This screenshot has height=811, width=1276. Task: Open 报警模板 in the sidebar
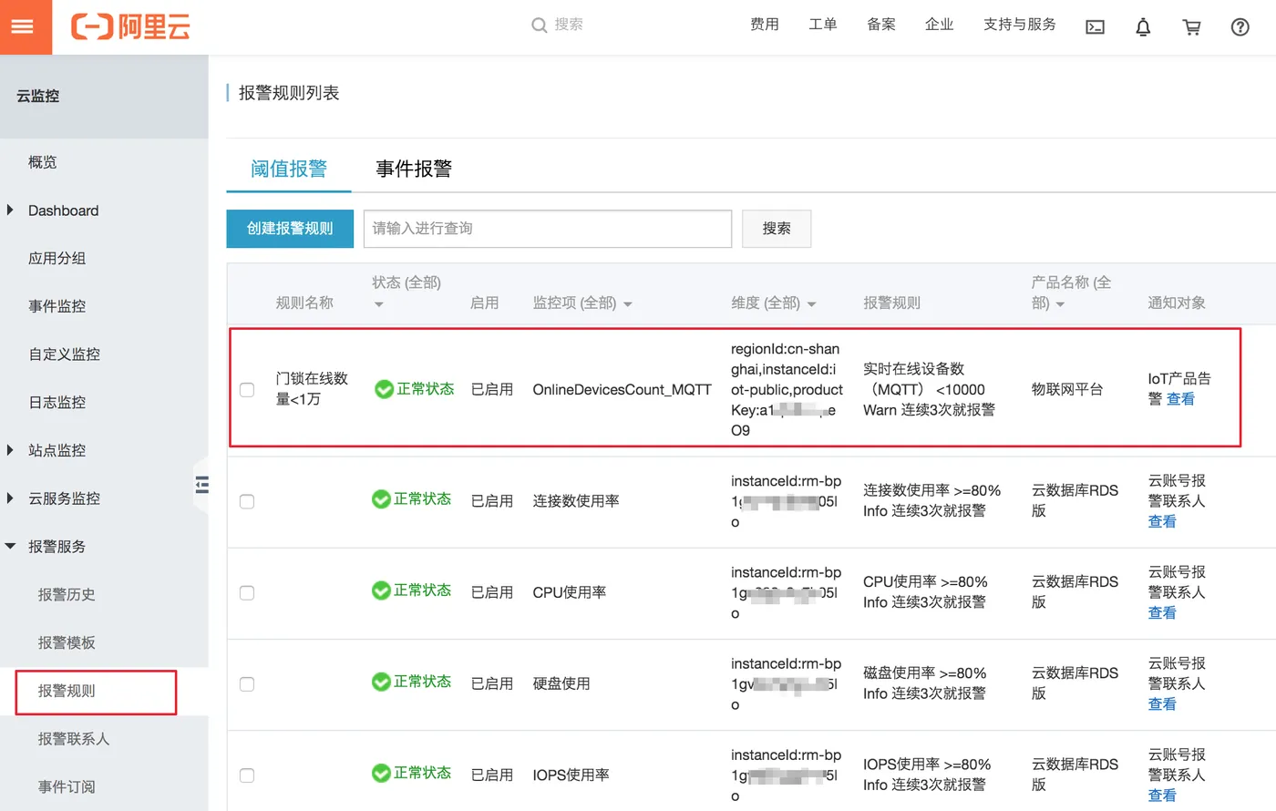[x=67, y=643]
